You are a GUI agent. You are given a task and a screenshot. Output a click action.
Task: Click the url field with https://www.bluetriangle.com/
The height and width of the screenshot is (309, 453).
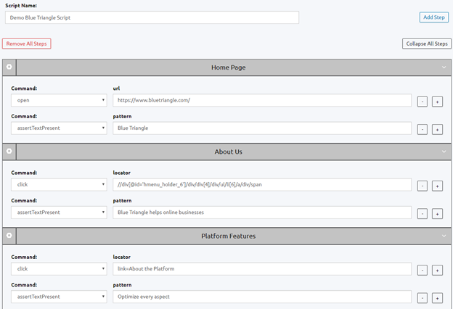(x=262, y=100)
